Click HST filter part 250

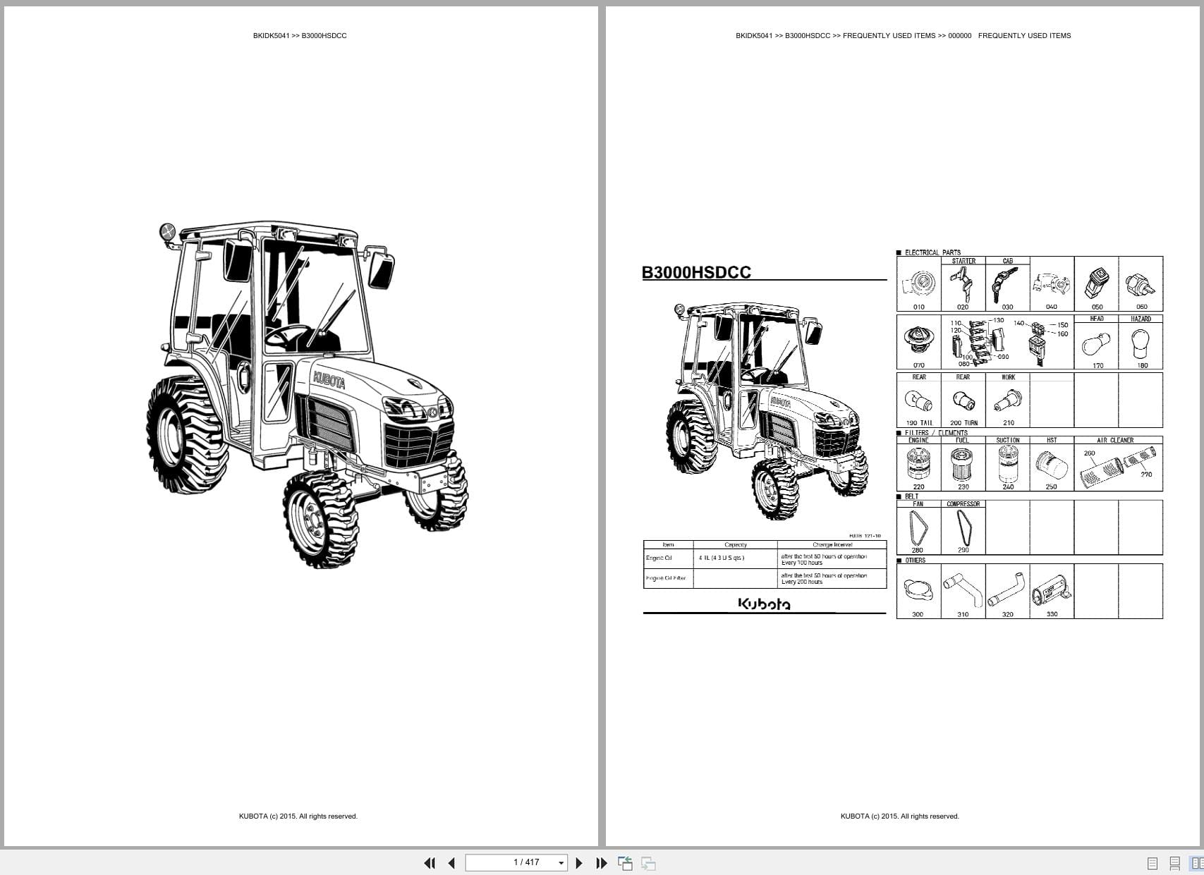[1052, 466]
